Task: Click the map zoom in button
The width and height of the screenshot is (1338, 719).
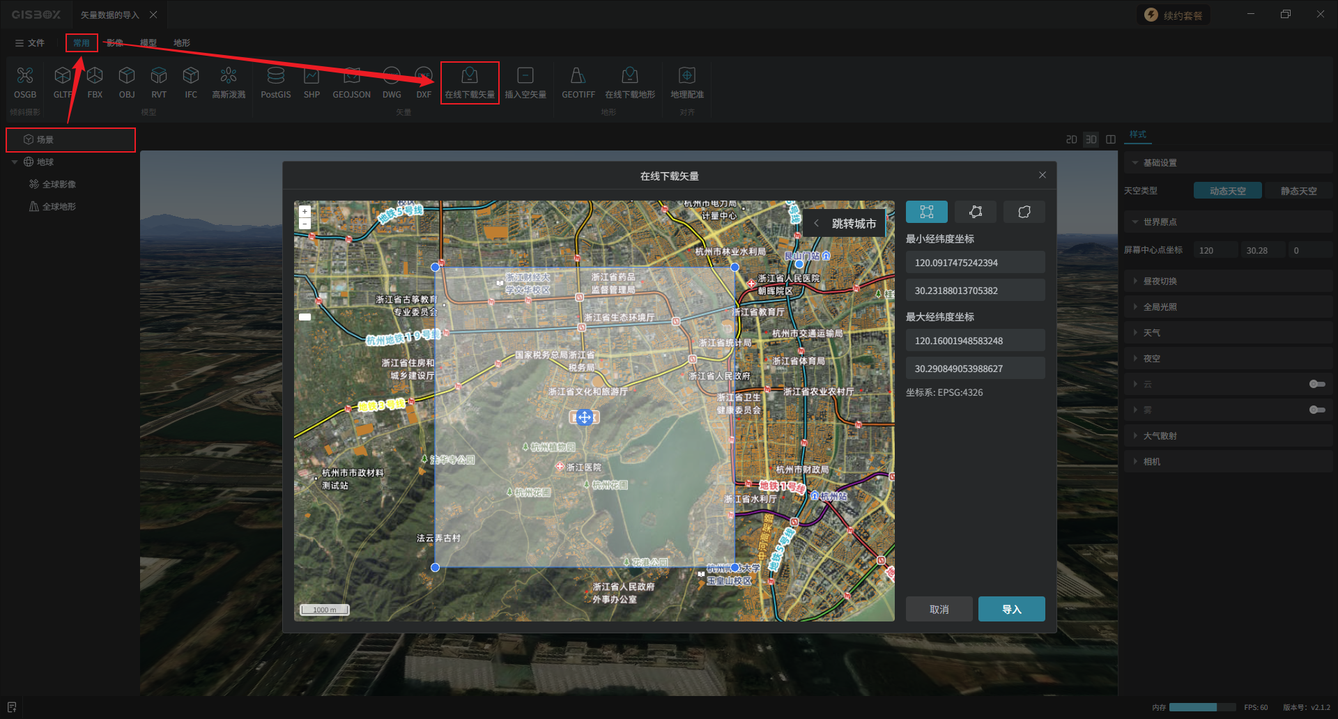Action: coord(305,211)
